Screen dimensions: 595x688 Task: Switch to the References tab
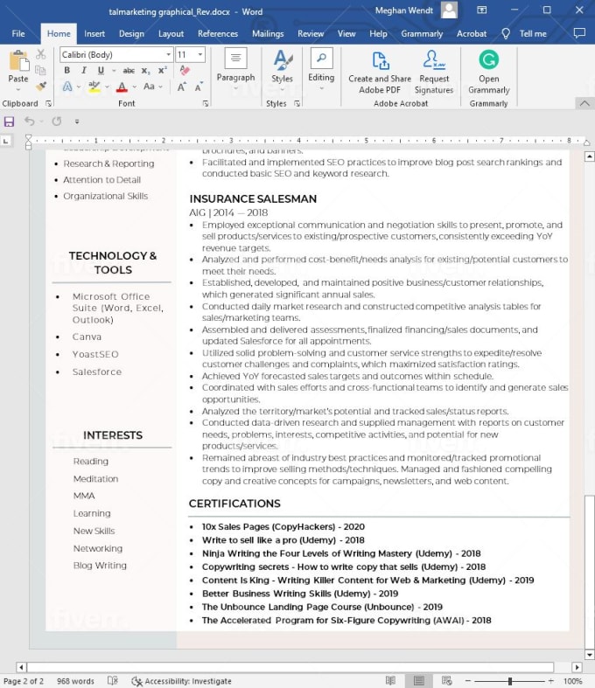point(218,34)
